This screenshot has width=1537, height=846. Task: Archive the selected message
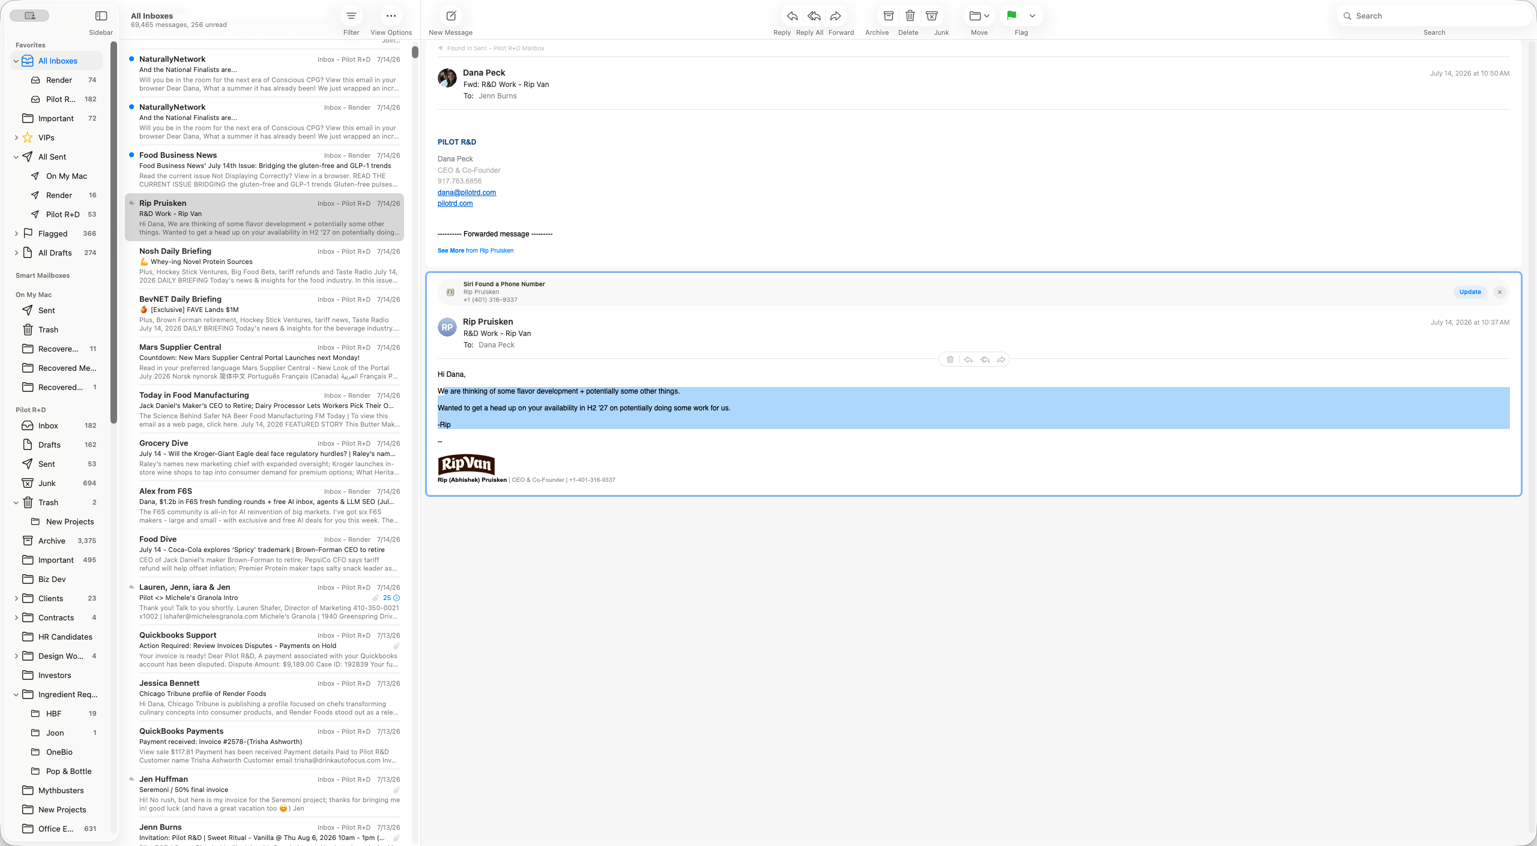click(x=889, y=16)
